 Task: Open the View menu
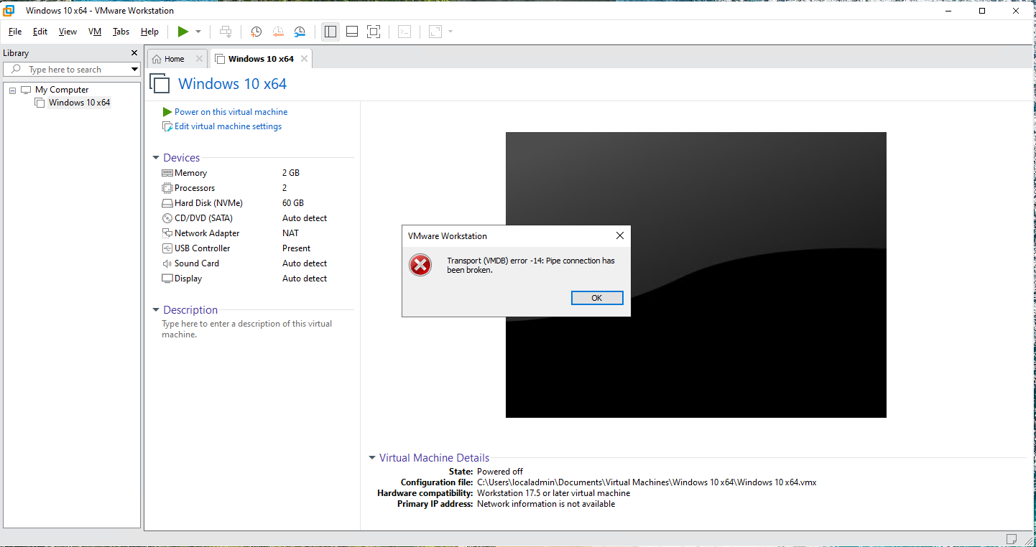pos(68,32)
